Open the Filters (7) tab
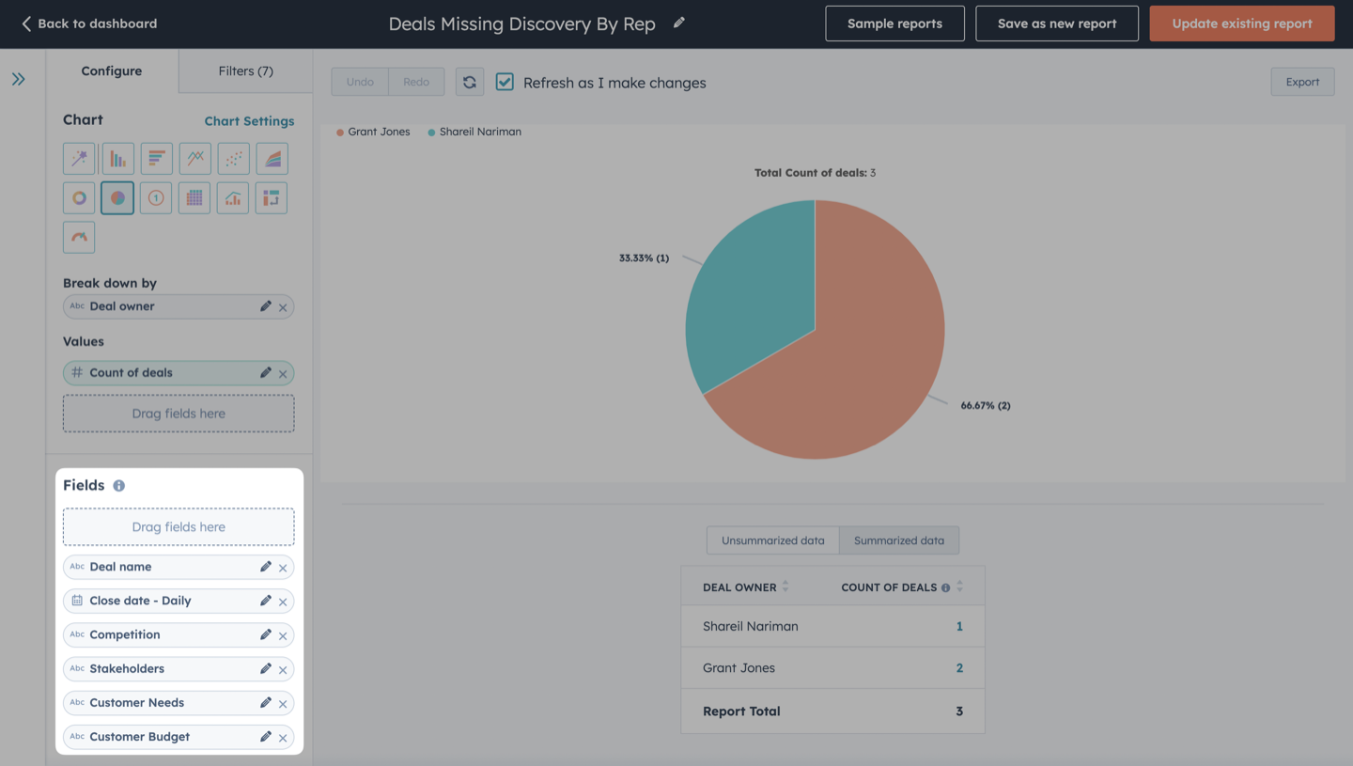The height and width of the screenshot is (766, 1353). click(245, 70)
